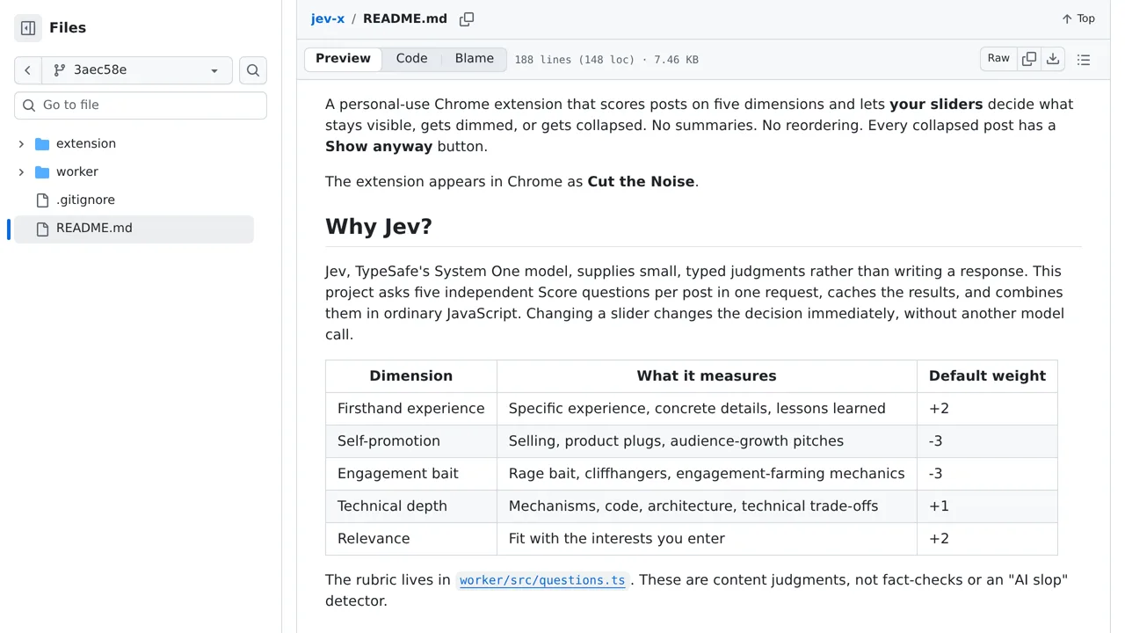Open the outline list icon
This screenshot has width=1125, height=633.
click(x=1084, y=60)
